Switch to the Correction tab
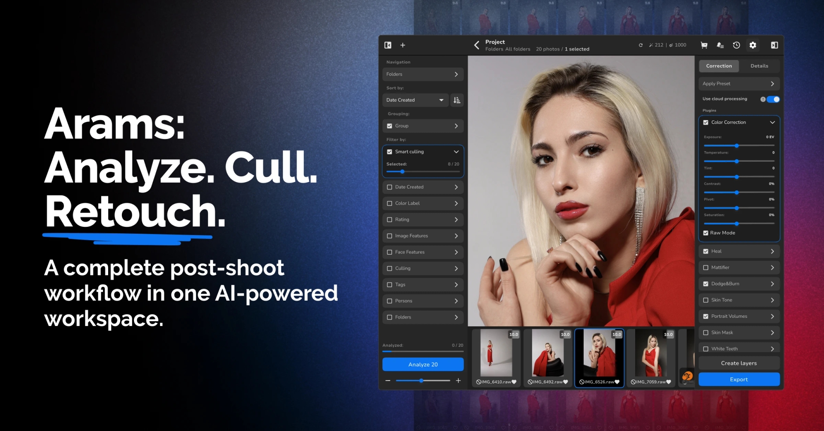The height and width of the screenshot is (431, 824). click(719, 66)
